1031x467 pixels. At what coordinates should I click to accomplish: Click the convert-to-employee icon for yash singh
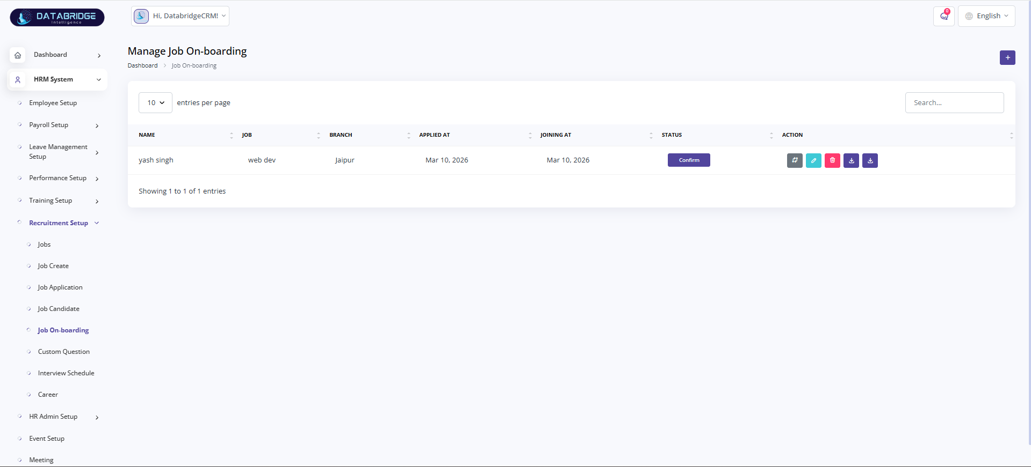pos(795,160)
